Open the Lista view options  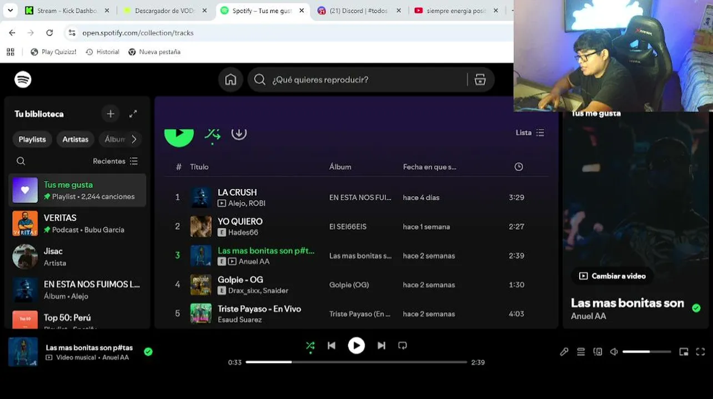[530, 132]
